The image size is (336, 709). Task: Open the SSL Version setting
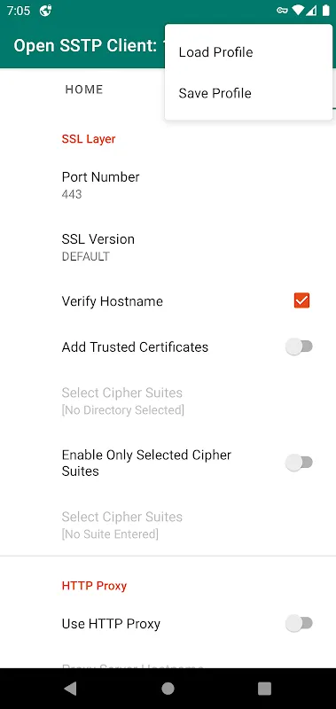pyautogui.click(x=168, y=247)
